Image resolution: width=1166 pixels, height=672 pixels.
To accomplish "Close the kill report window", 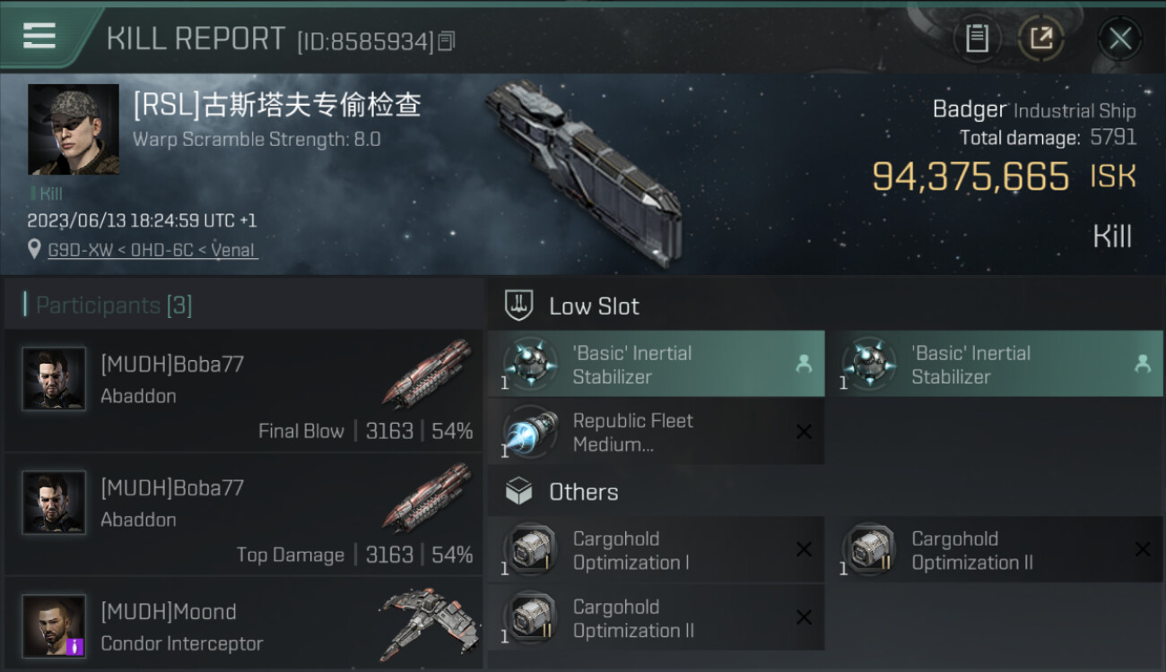I will pyautogui.click(x=1120, y=39).
